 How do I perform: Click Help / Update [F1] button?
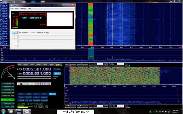[8, 93]
